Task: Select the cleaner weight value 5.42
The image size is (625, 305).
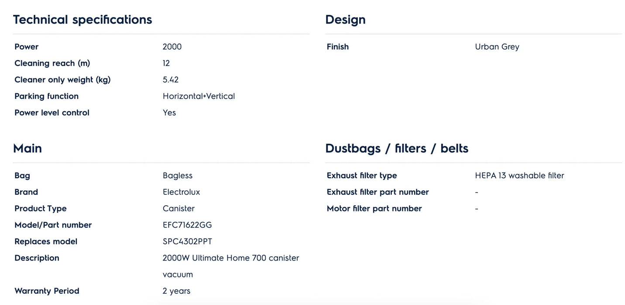Action: pyautogui.click(x=171, y=80)
